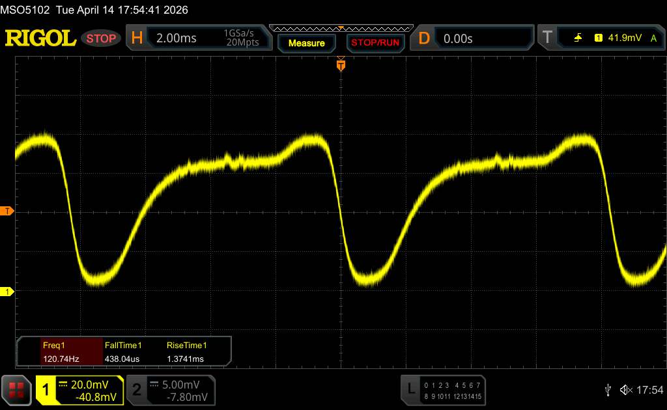Image resolution: width=667 pixels, height=410 pixels.
Task: Open the 41.9mV trigger level setting
Action: coord(625,38)
